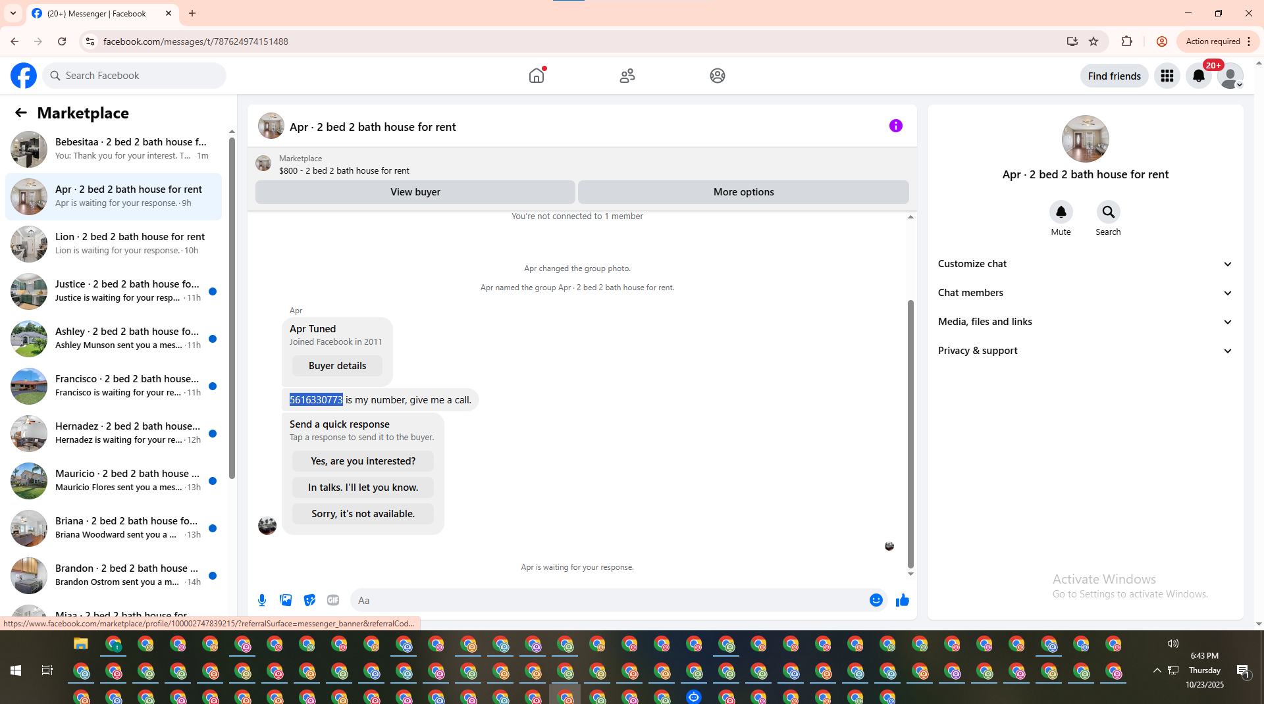
Task: Click the More options button
Action: point(743,192)
